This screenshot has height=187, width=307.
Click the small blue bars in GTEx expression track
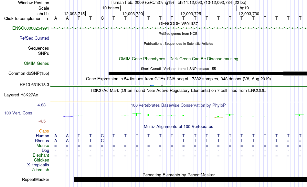(x=152, y=85)
